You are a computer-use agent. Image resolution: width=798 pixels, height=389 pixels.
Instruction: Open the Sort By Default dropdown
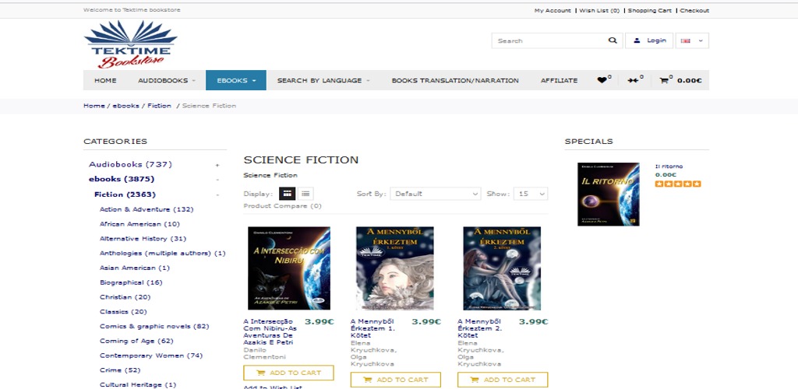436,194
